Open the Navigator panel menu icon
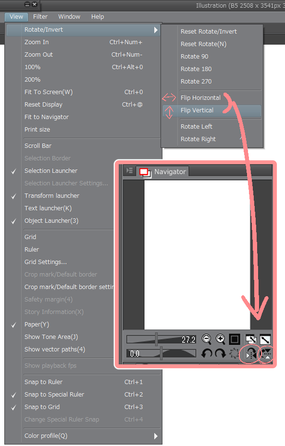 [129, 170]
